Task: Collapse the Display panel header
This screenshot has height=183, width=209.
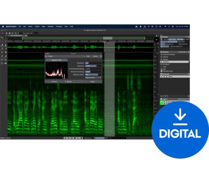Action: click(175, 37)
